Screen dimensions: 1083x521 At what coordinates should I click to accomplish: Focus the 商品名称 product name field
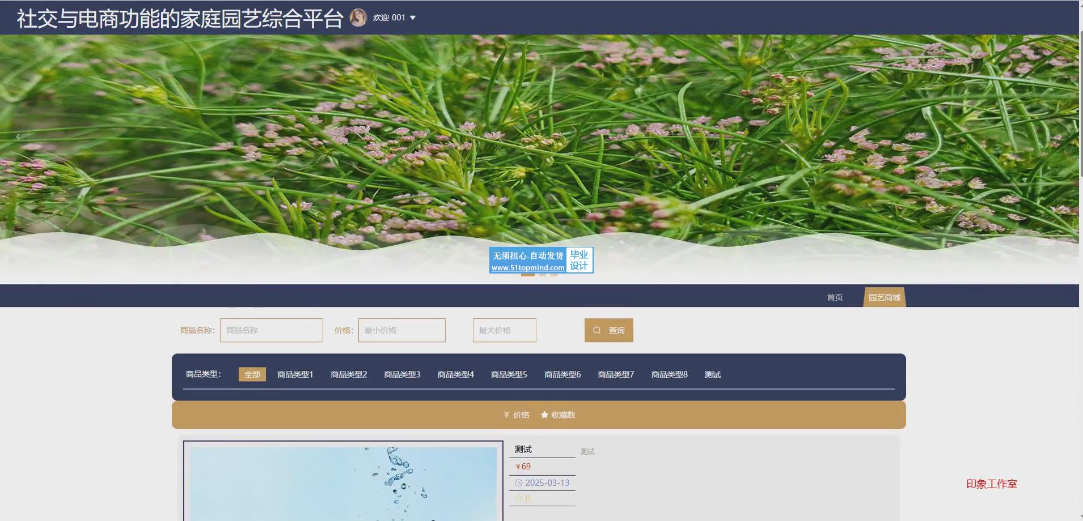pyautogui.click(x=271, y=330)
